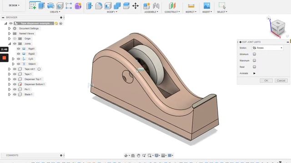Click the Construct plane icon

click(x=172, y=6)
